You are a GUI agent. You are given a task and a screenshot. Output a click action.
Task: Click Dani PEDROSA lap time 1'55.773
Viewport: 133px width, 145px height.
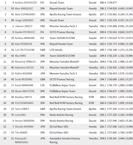pyautogui.click(x=112, y=44)
